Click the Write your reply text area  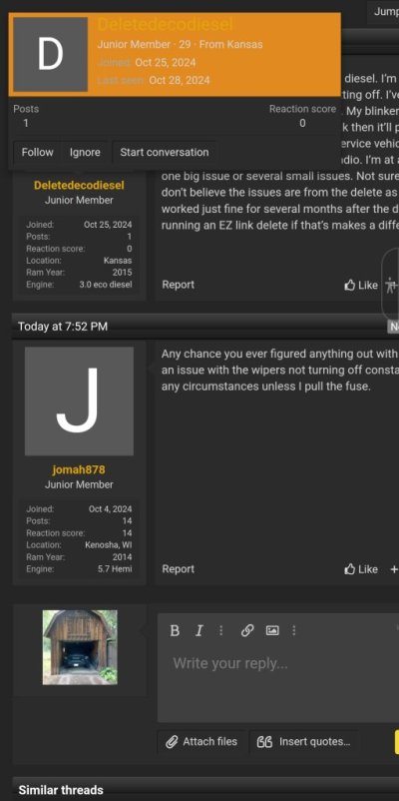pos(278,684)
